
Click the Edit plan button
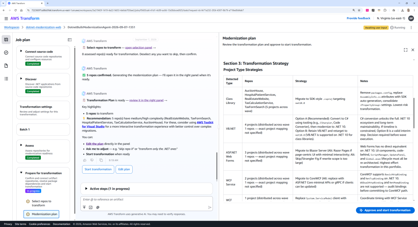124,169
